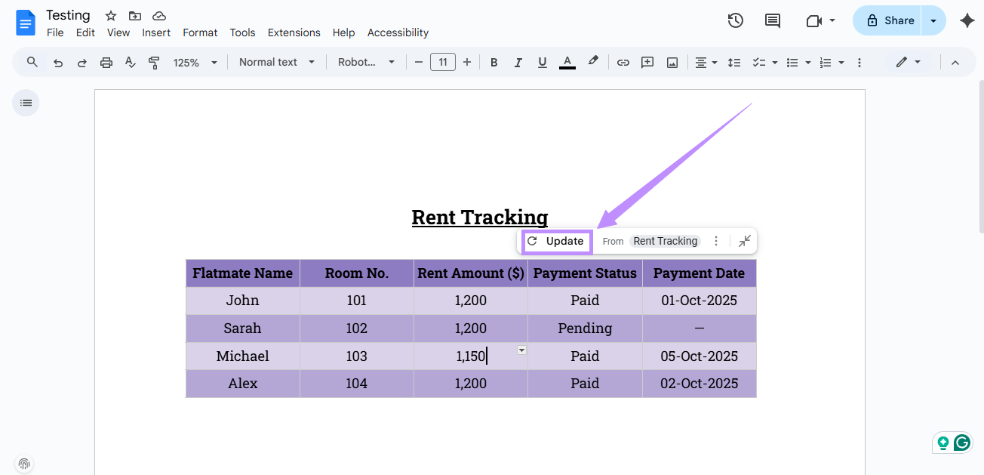Open the spelling and grammar check icon
Viewport: 984px width, 475px height.
click(130, 62)
